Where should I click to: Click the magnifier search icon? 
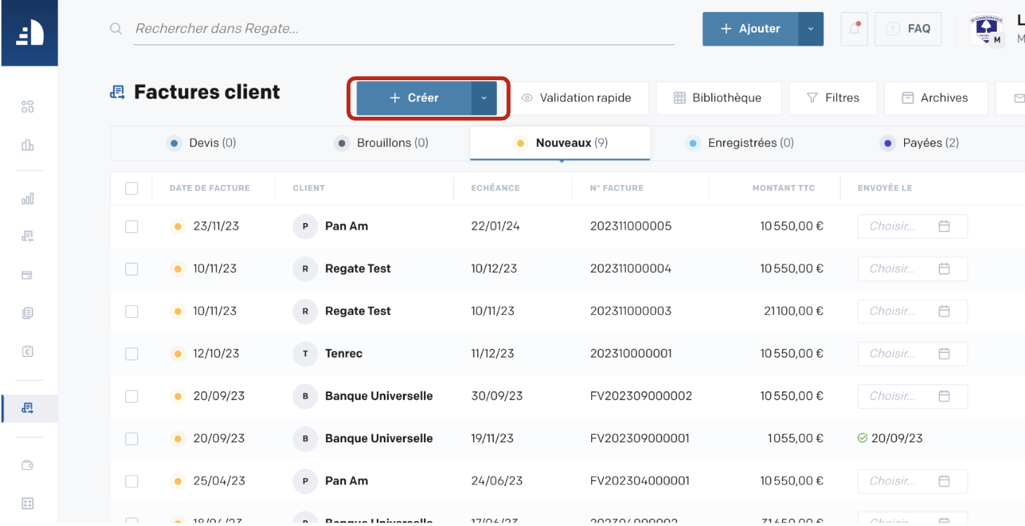click(x=116, y=29)
